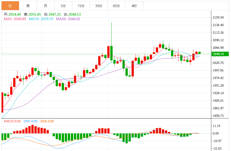The width and height of the screenshot is (231, 151).
Task: Click the 1881.87 price axis label
Action: point(218,108)
